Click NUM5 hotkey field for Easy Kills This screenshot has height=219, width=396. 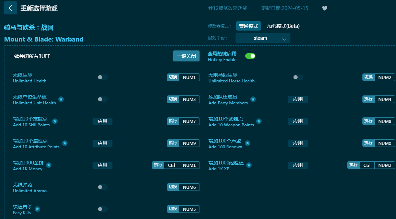point(189,209)
